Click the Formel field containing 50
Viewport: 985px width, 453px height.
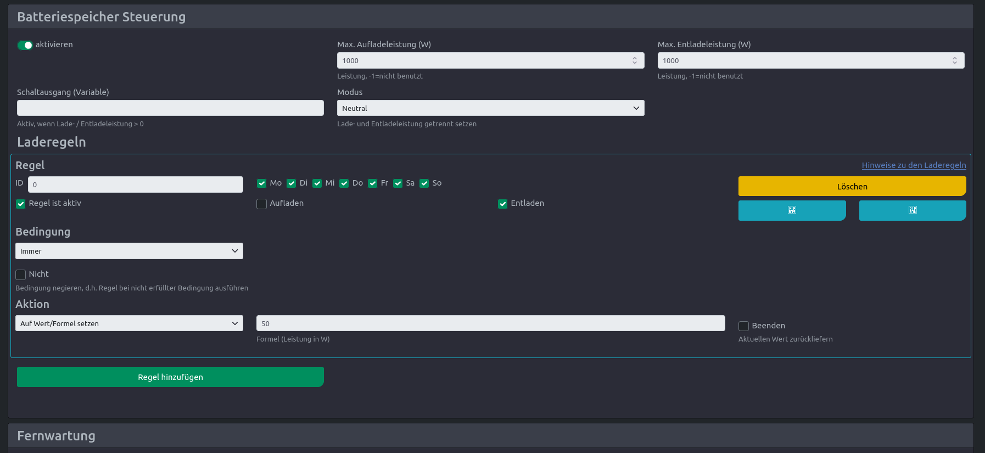tap(490, 323)
